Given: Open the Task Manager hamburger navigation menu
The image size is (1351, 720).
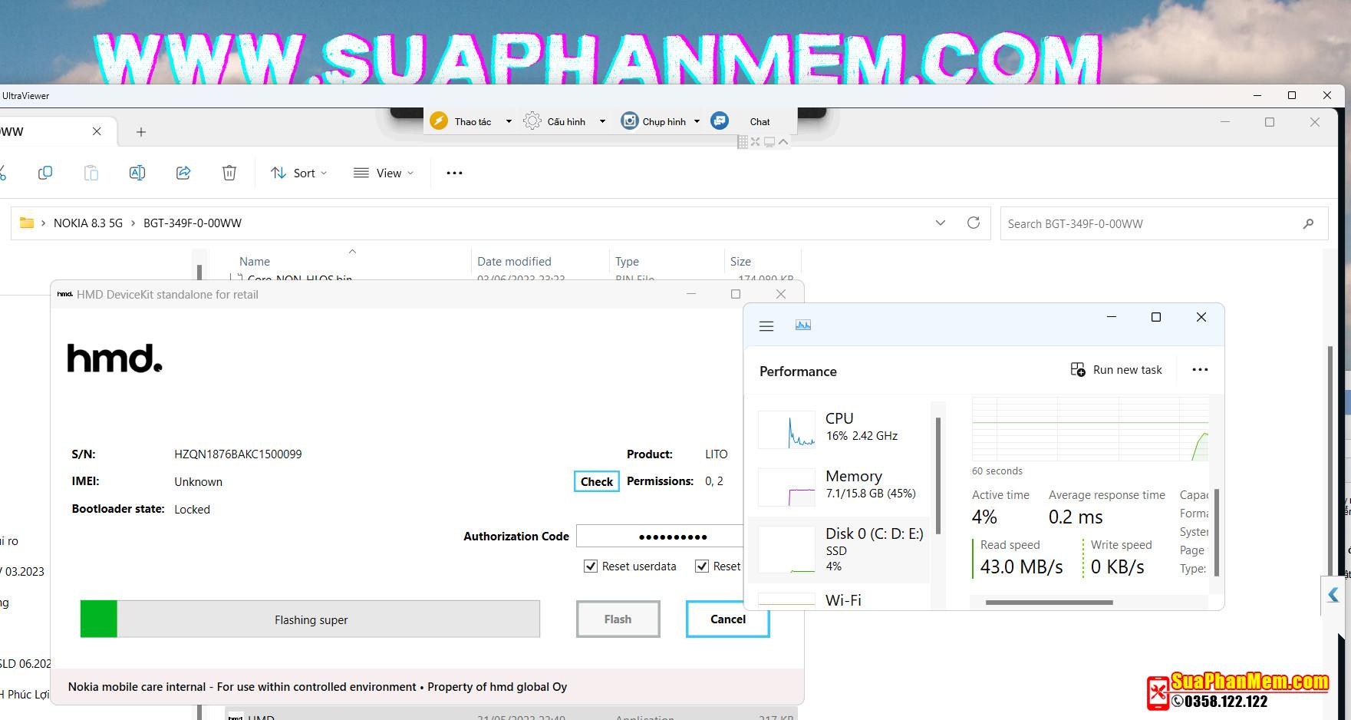Looking at the screenshot, I should click(x=766, y=325).
